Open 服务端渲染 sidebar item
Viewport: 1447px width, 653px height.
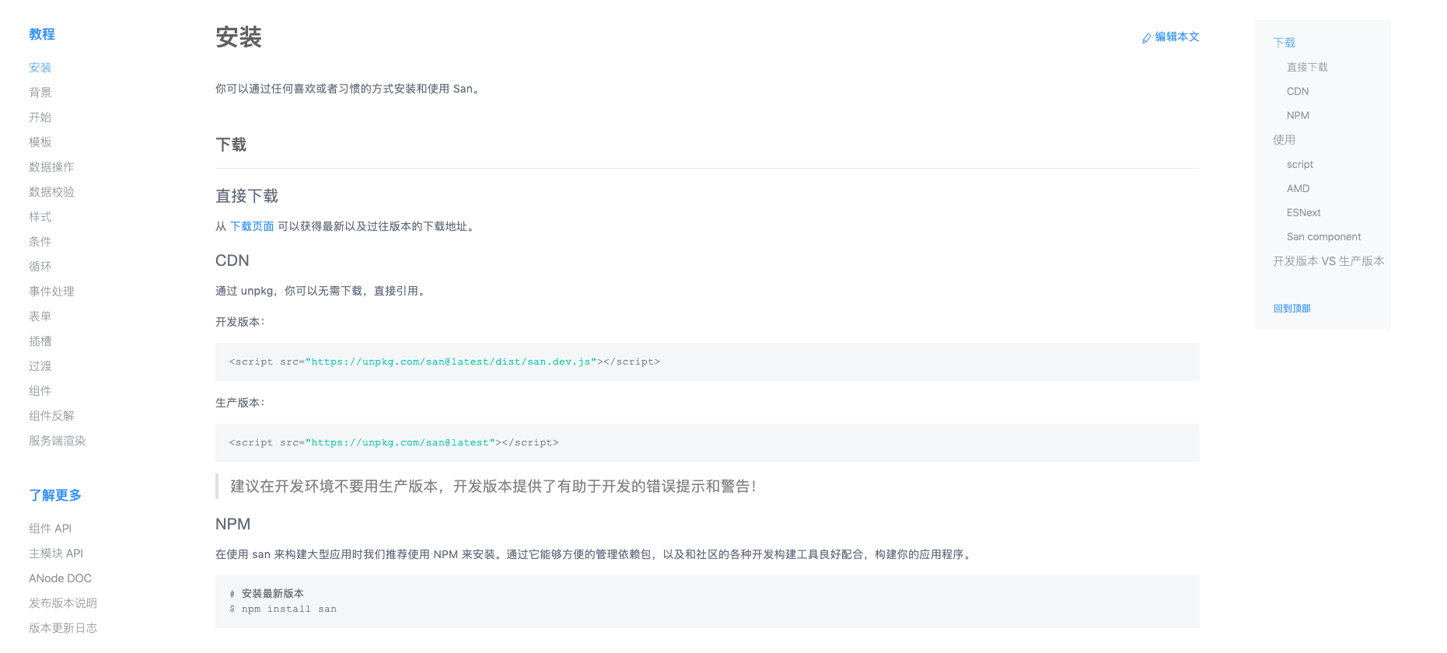click(x=58, y=441)
